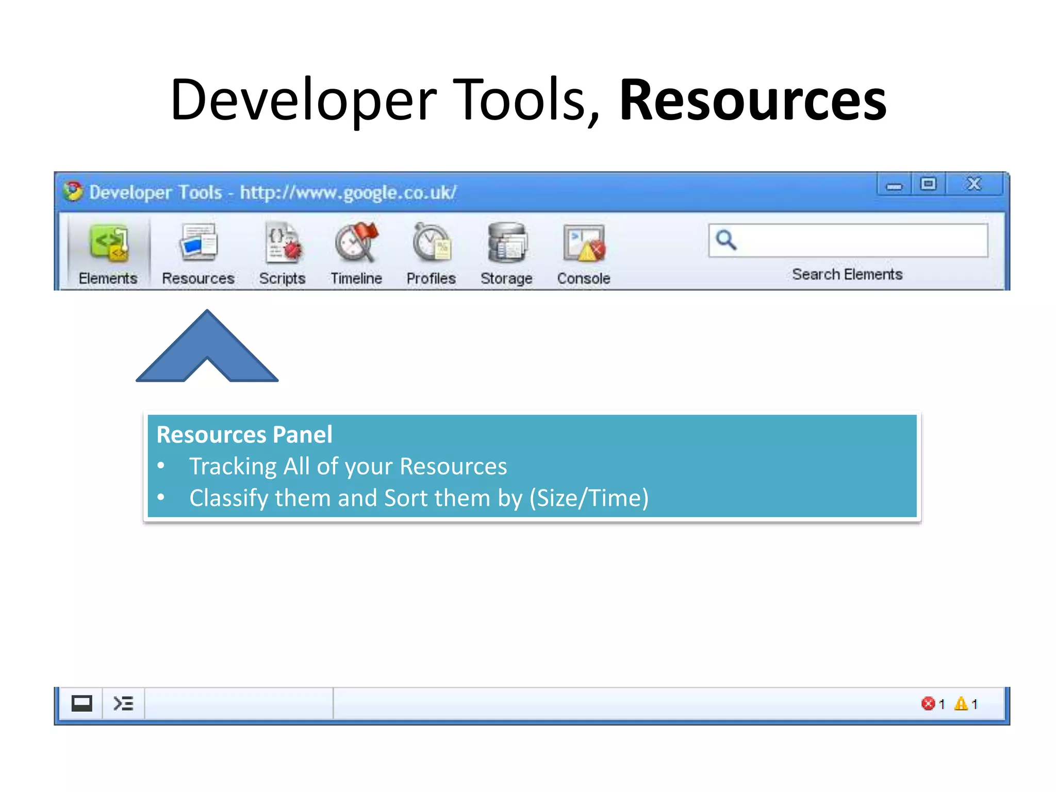This screenshot has width=1056, height=792.
Task: Click the Search Elements input field
Action: click(848, 240)
